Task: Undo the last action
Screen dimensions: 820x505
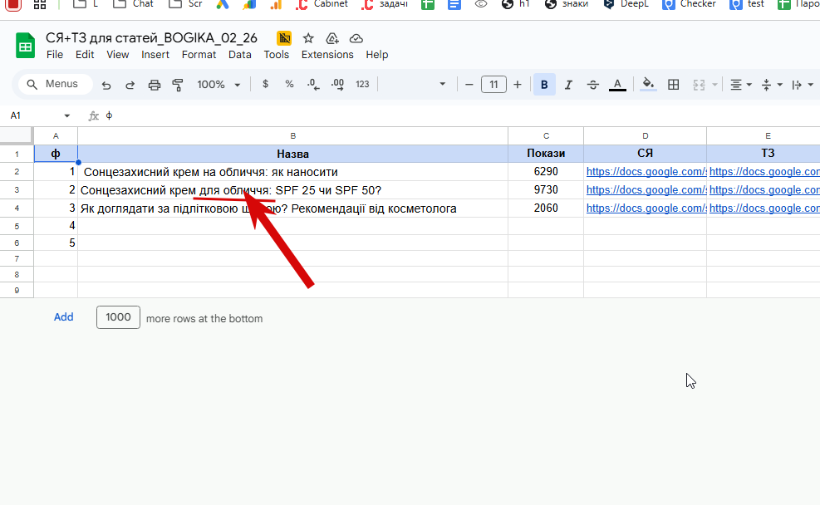Action: [106, 85]
